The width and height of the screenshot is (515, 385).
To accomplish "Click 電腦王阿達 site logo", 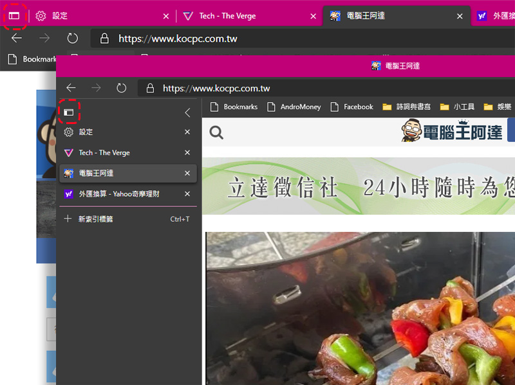I will coord(452,130).
